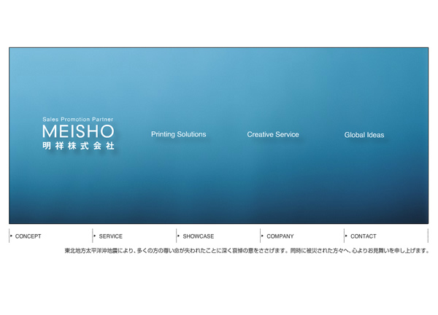Click Sales Promotion Partner tagline

point(78,120)
